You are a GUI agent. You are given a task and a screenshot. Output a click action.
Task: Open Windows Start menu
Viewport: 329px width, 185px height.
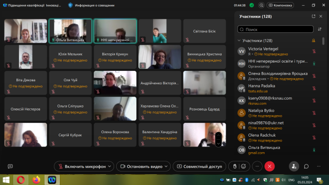point(6,180)
